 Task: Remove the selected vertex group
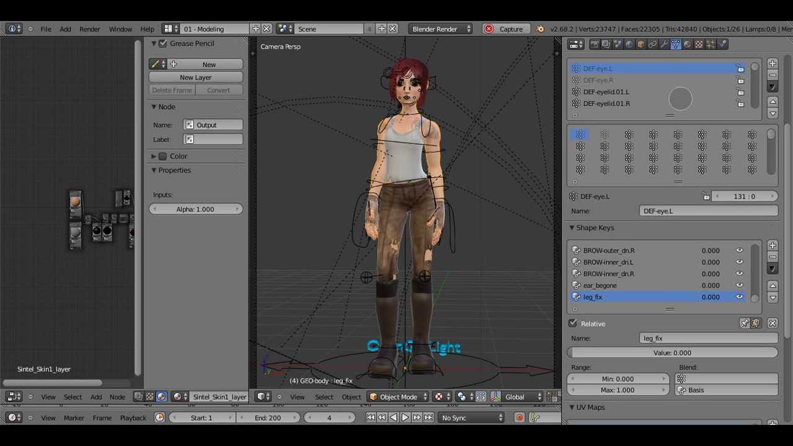point(773,75)
